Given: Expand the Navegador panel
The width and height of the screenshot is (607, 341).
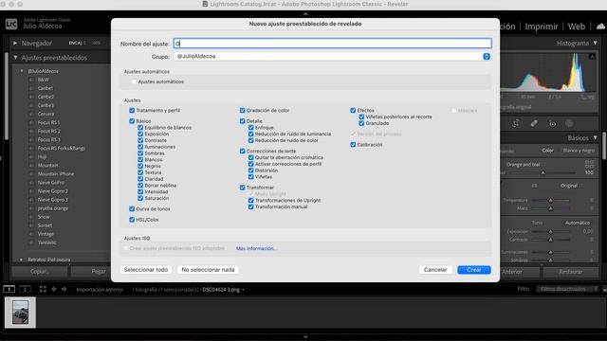Looking at the screenshot, I should tap(15, 43).
